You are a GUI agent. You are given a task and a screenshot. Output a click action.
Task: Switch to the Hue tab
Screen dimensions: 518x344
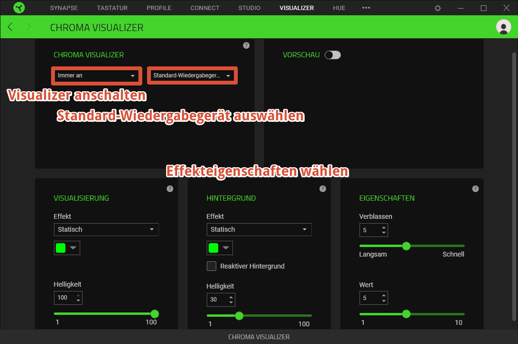pos(339,8)
